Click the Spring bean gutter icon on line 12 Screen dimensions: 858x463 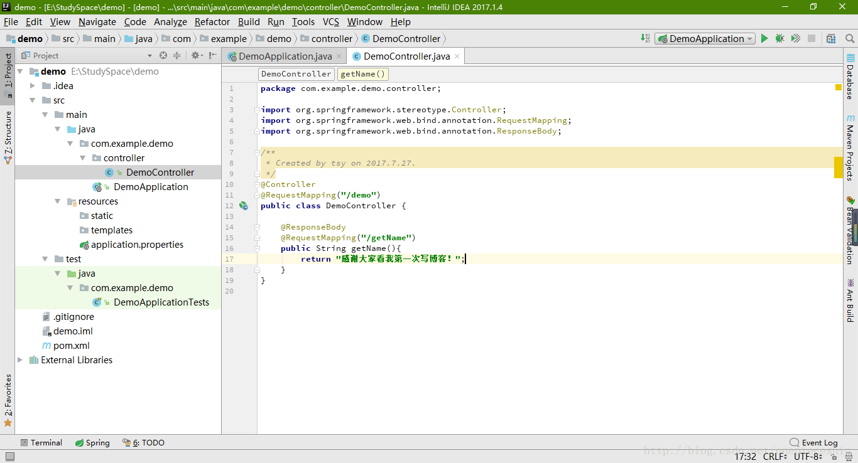tap(244, 206)
